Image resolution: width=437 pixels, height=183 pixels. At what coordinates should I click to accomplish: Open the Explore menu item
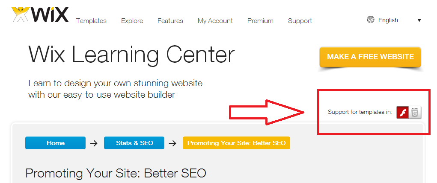pos(132,21)
